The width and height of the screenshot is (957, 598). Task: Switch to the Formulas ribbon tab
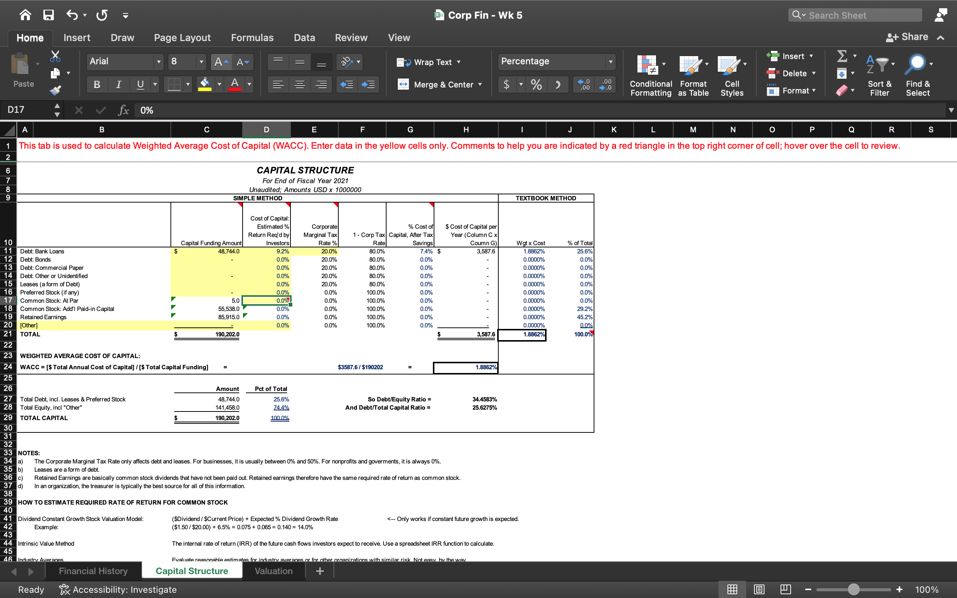click(x=252, y=38)
